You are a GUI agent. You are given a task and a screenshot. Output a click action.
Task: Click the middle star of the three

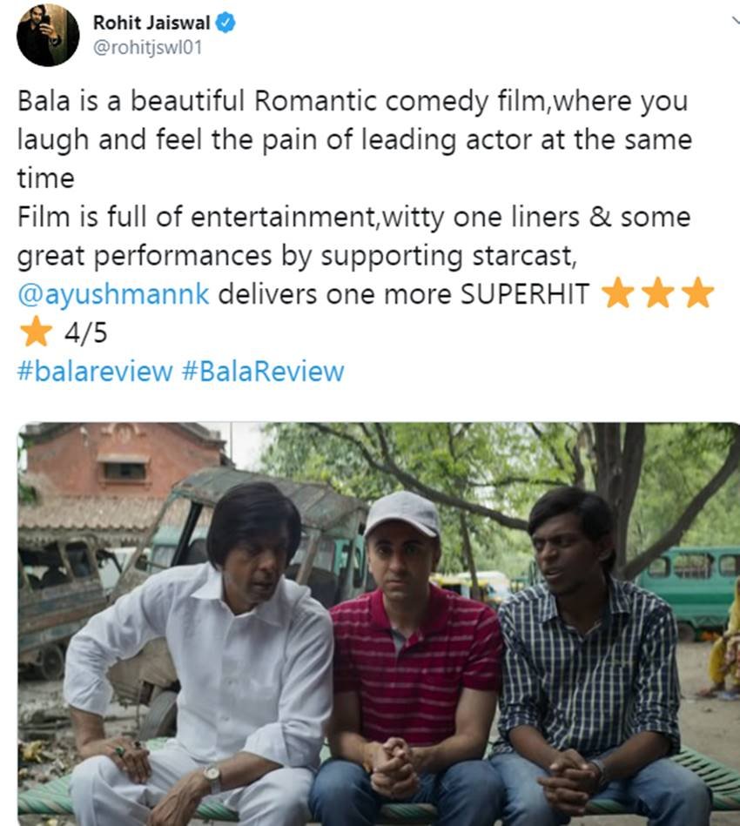[658, 293]
